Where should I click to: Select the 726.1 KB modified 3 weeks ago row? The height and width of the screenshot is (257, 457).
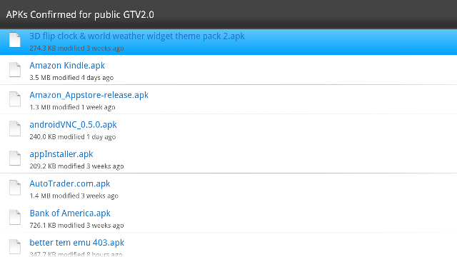[228, 218]
